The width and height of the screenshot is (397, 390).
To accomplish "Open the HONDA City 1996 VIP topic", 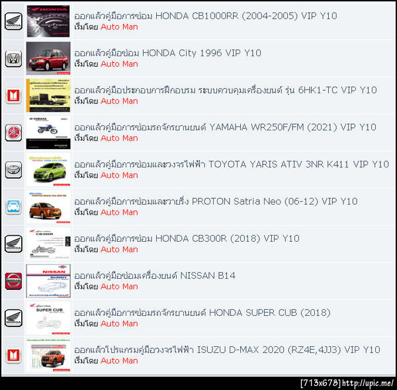I will (167, 53).
